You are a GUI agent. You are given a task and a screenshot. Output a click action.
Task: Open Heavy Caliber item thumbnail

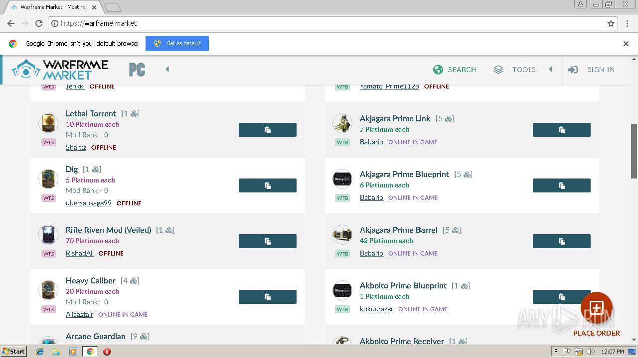48,290
